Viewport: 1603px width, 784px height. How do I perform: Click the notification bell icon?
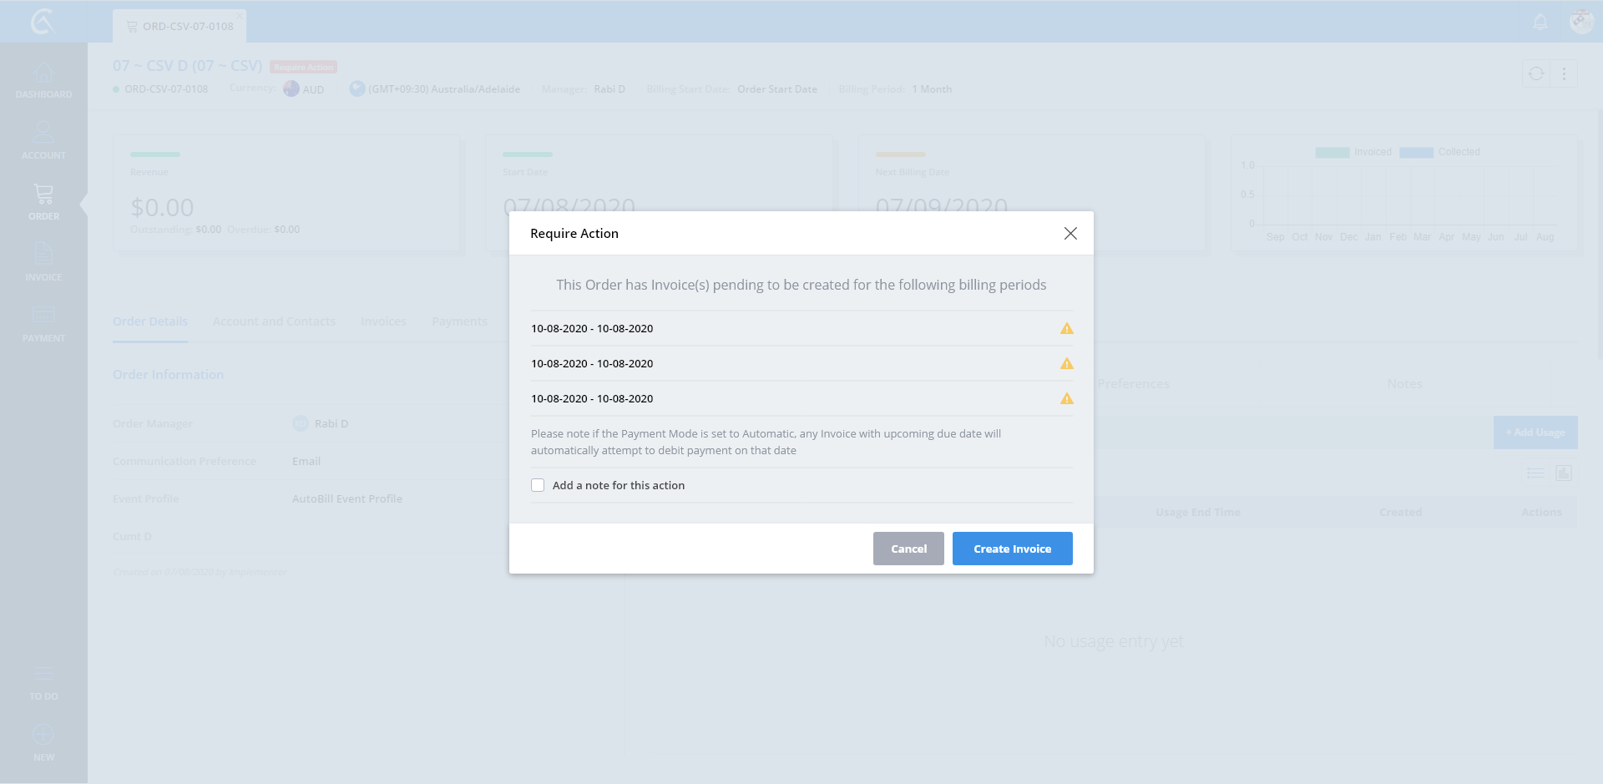(x=1540, y=23)
